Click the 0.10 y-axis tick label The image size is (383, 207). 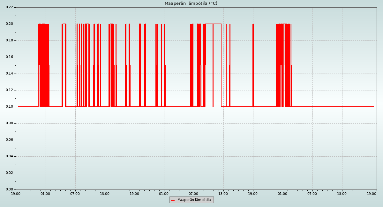point(10,107)
